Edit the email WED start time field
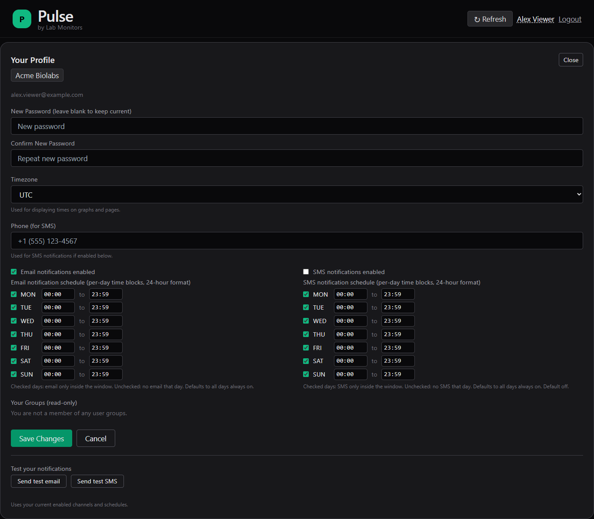Image resolution: width=594 pixels, height=519 pixels. [x=58, y=321]
